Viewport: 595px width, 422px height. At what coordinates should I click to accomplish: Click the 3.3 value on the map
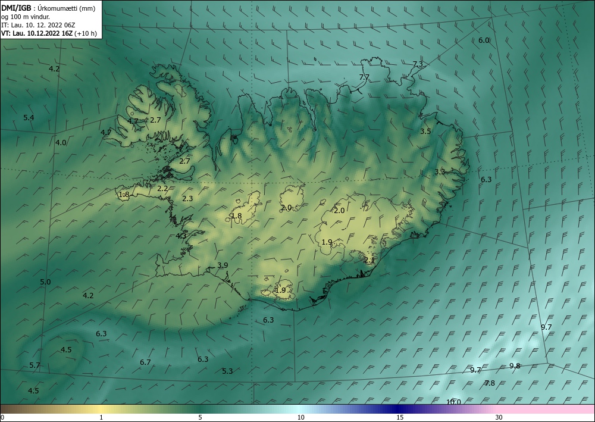coord(440,171)
